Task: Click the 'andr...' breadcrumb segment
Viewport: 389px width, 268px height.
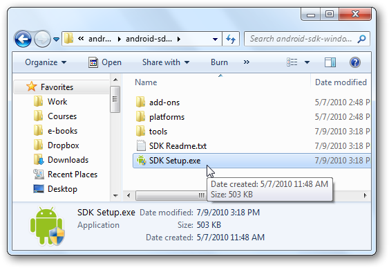Action: [99, 39]
